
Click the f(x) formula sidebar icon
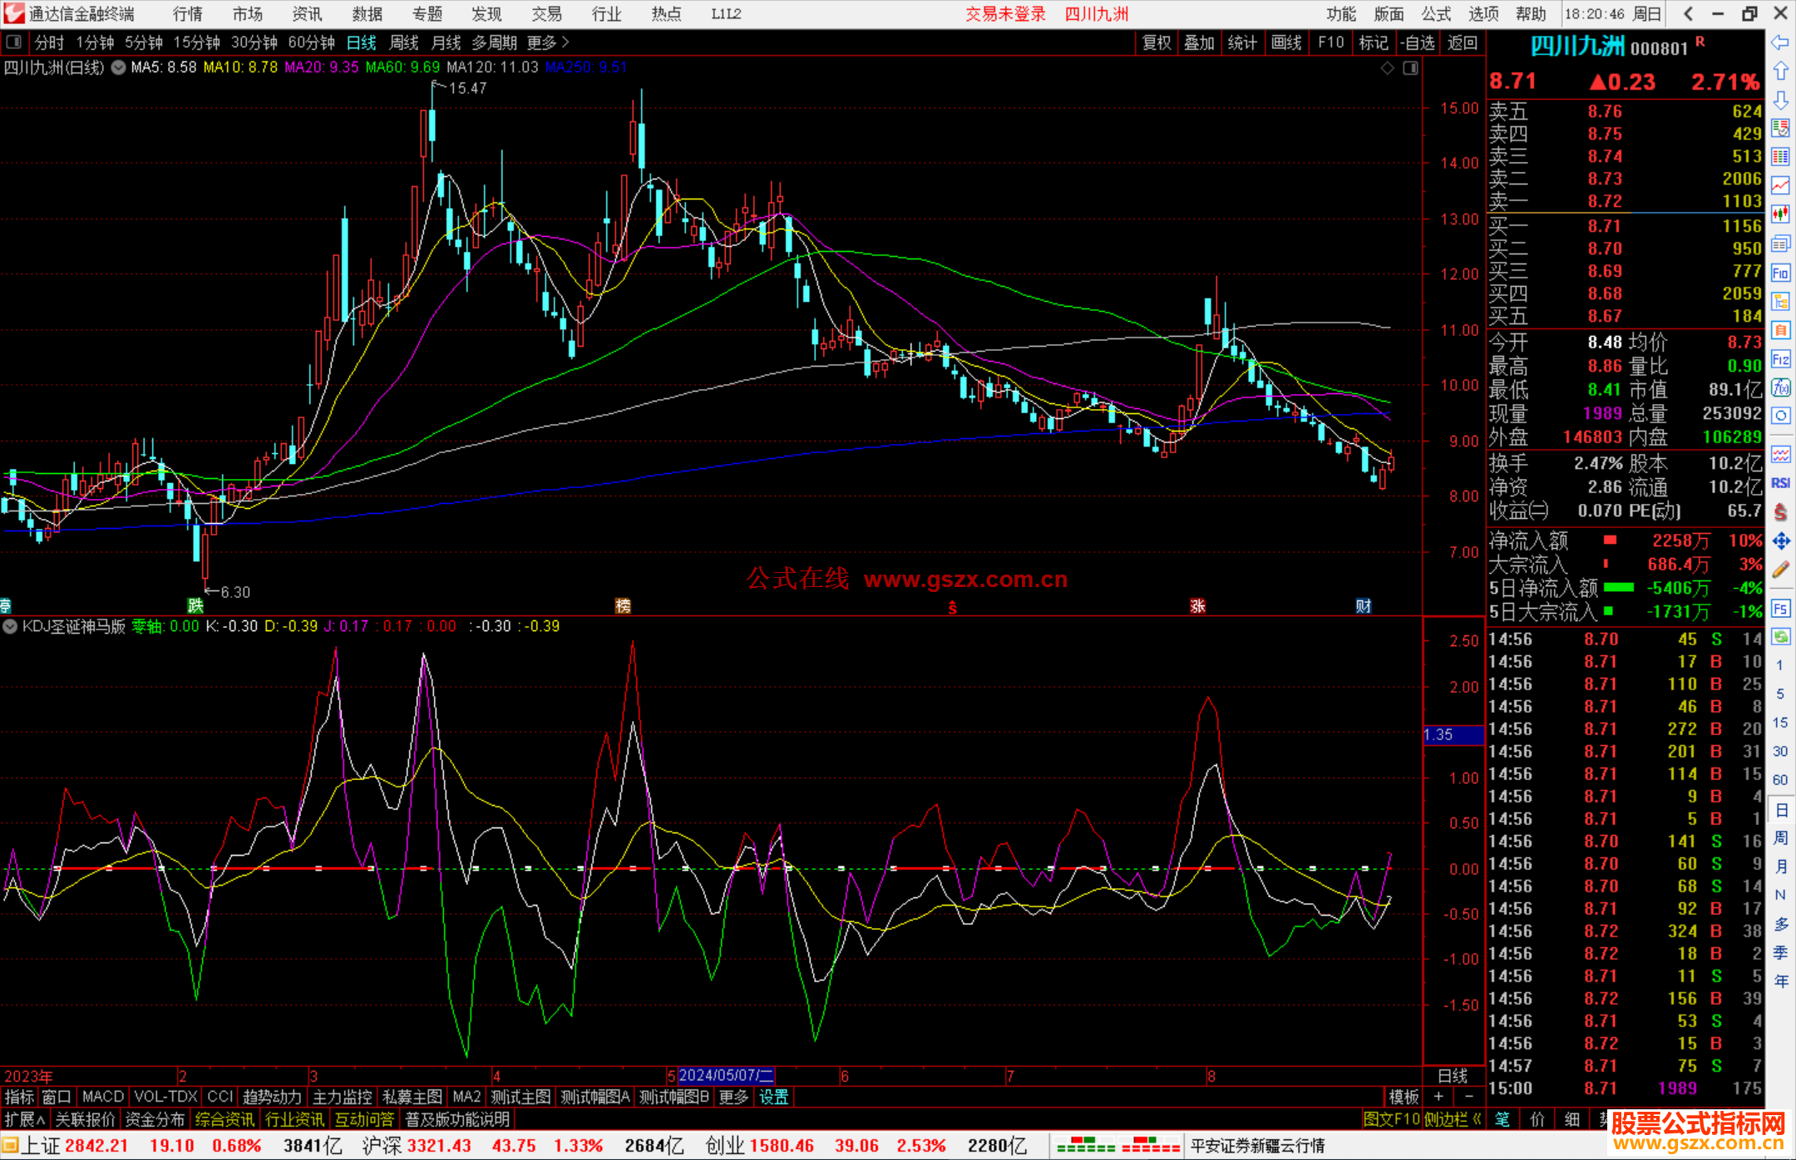pos(1780,387)
